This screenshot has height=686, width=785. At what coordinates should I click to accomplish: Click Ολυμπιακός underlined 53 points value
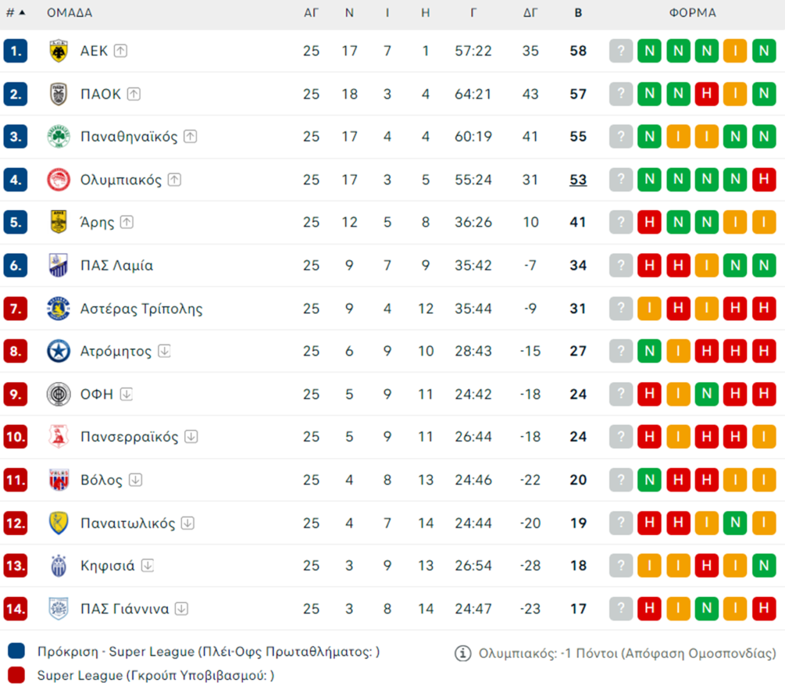coord(578,180)
